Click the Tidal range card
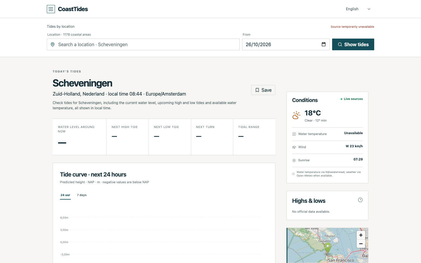 coord(254,137)
